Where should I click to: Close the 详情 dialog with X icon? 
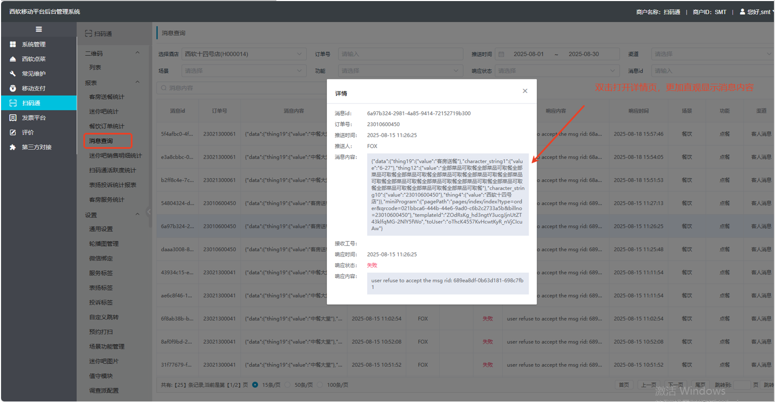pyautogui.click(x=524, y=91)
